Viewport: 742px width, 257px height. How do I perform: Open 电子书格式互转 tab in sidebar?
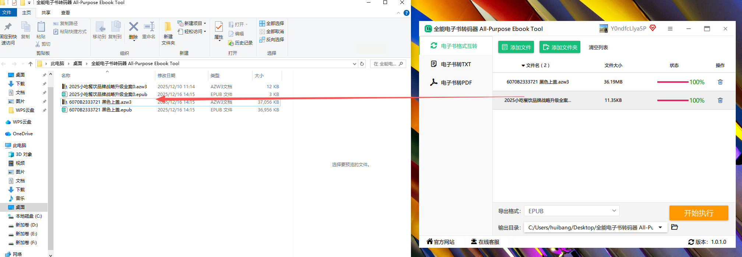pos(456,46)
